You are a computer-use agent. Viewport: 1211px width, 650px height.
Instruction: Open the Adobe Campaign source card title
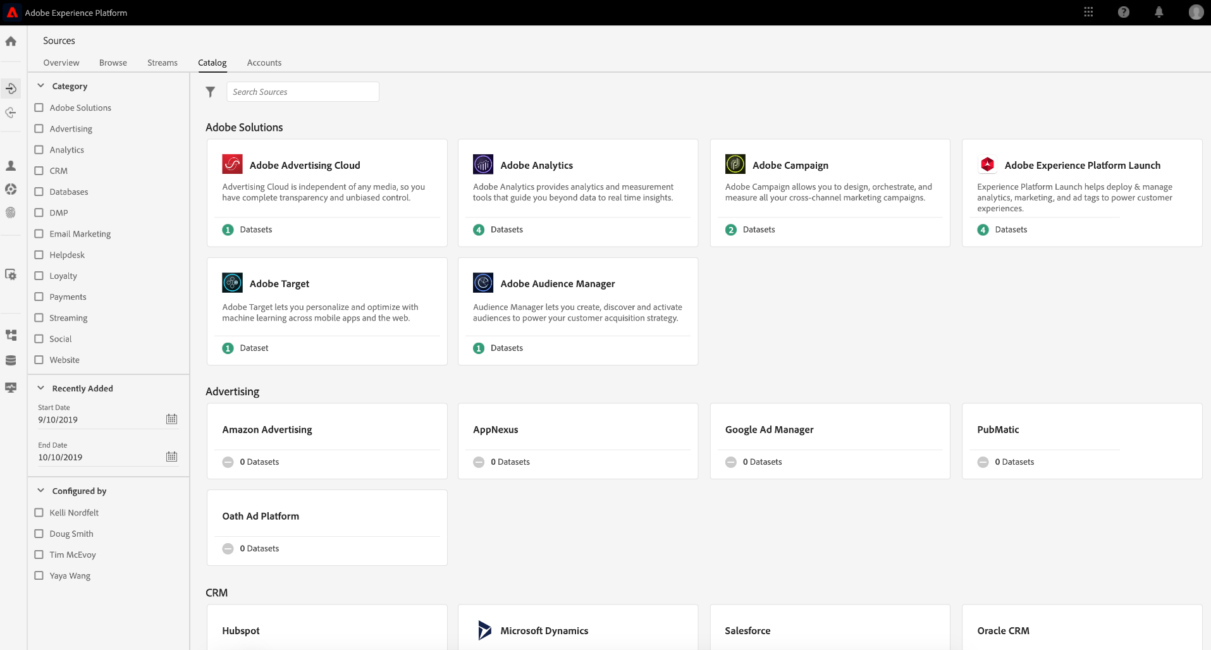click(790, 165)
